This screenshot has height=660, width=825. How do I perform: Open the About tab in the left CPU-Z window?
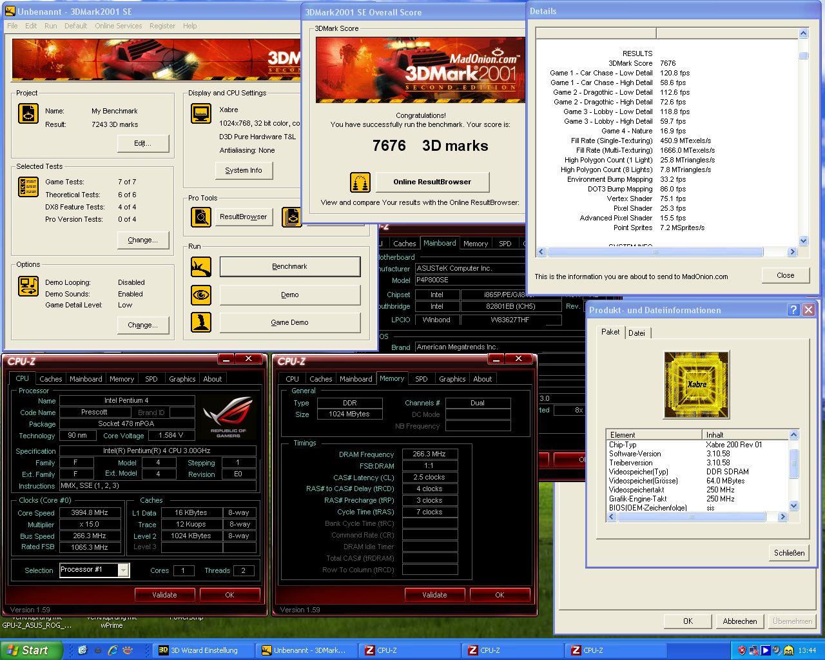pos(213,379)
